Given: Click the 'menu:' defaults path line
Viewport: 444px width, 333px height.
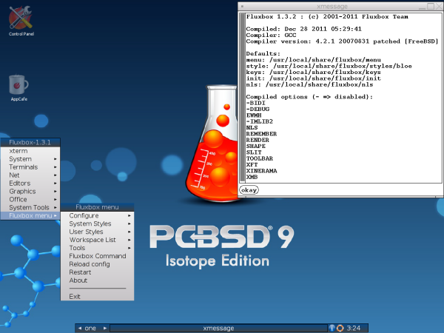Looking at the screenshot, I should [314, 60].
